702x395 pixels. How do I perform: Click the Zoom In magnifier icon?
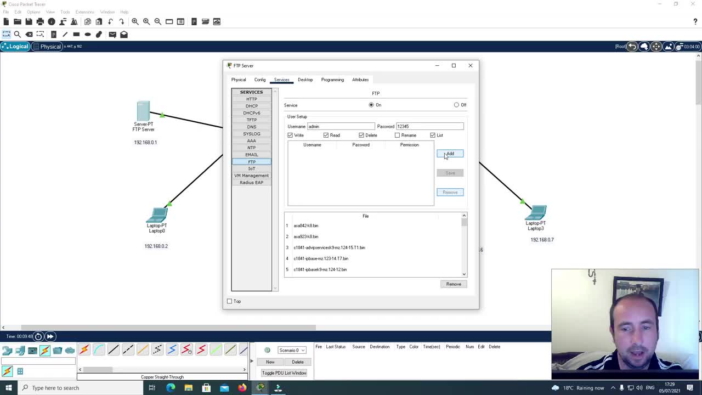(135, 21)
